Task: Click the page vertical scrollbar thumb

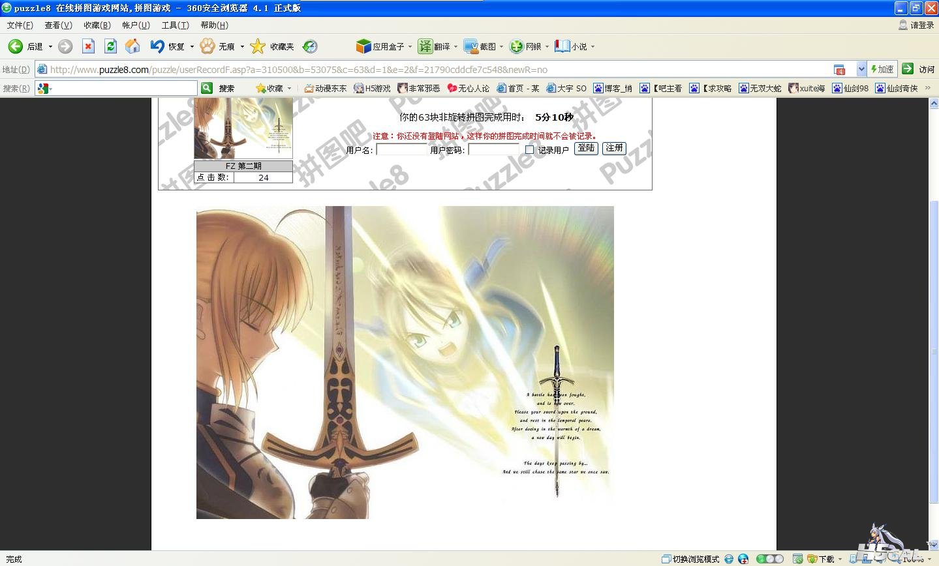Action: [934, 352]
